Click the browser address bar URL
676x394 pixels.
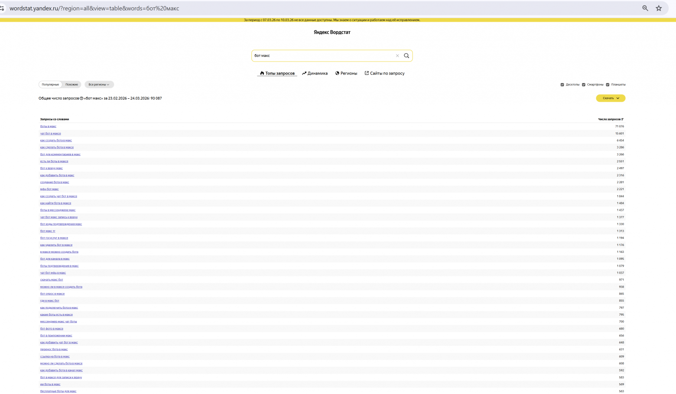(x=94, y=8)
